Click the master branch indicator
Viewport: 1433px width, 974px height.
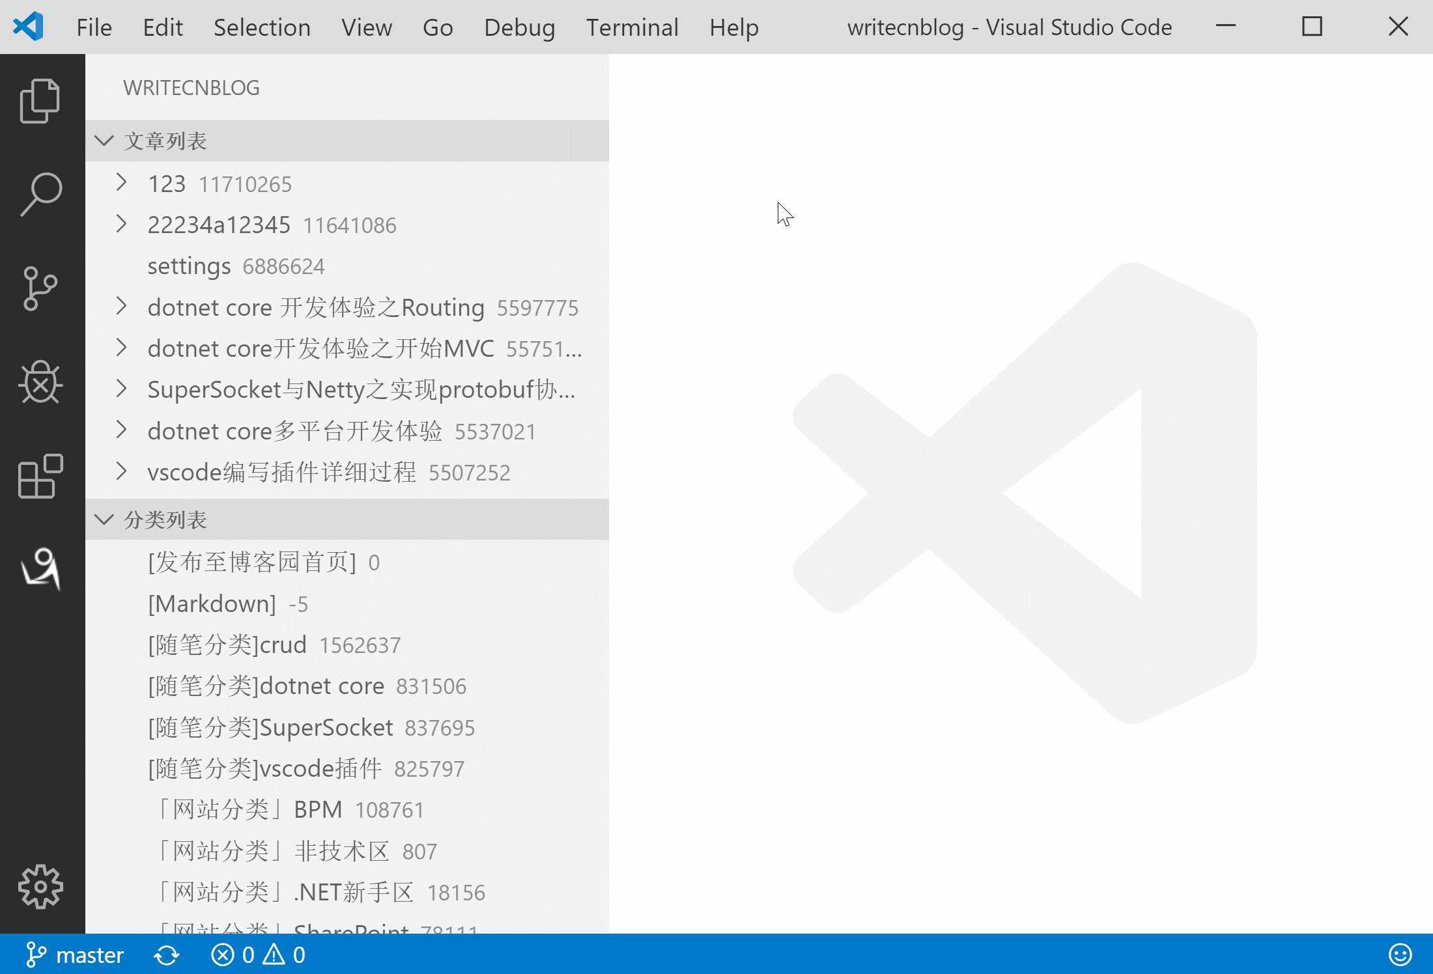pos(75,955)
